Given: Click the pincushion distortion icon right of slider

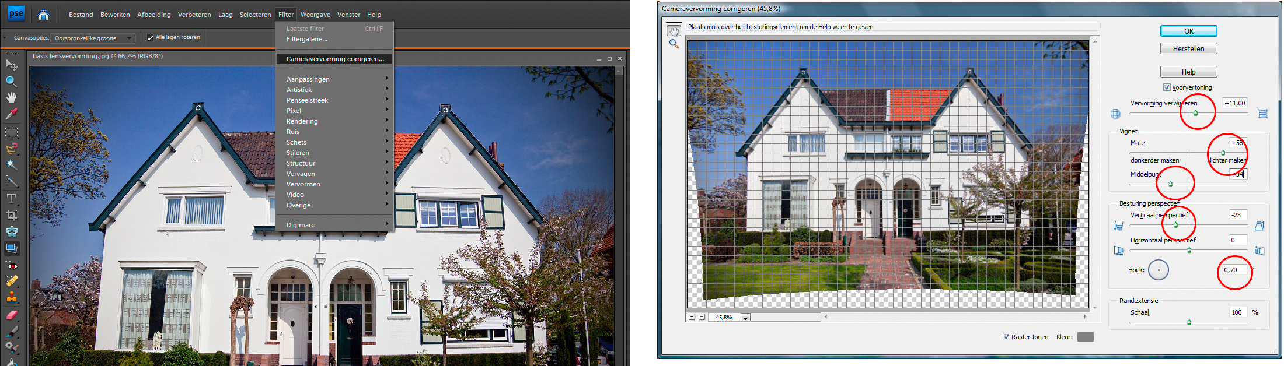Looking at the screenshot, I should click(x=1263, y=114).
